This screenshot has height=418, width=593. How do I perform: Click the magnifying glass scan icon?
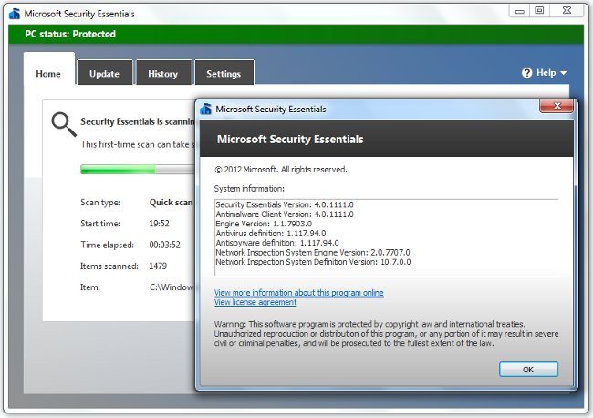coord(64,124)
